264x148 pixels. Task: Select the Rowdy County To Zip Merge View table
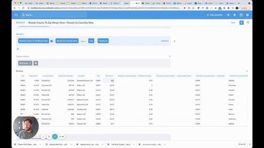coord(33,41)
